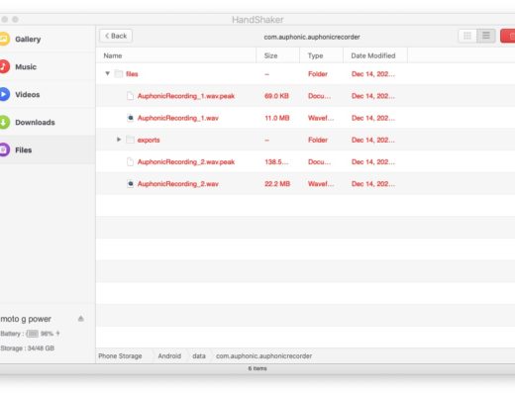Select the exports folder name
This screenshot has height=396, width=515.
[x=149, y=140]
